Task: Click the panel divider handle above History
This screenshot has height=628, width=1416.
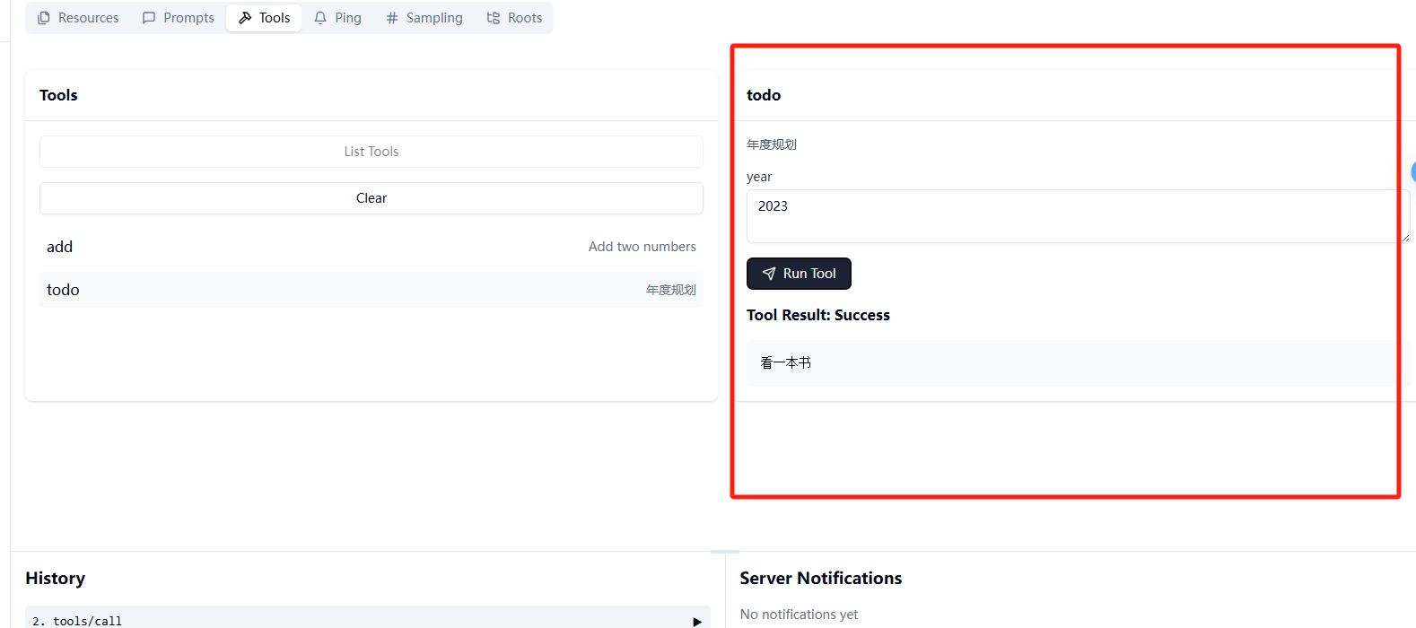Action: tap(725, 552)
